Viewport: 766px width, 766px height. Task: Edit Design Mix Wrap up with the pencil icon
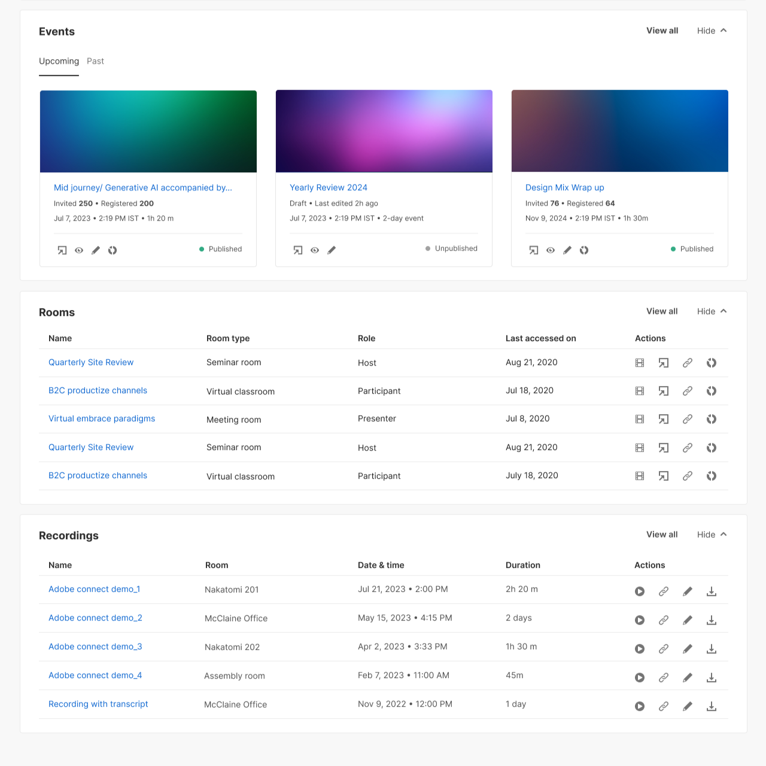pos(567,250)
